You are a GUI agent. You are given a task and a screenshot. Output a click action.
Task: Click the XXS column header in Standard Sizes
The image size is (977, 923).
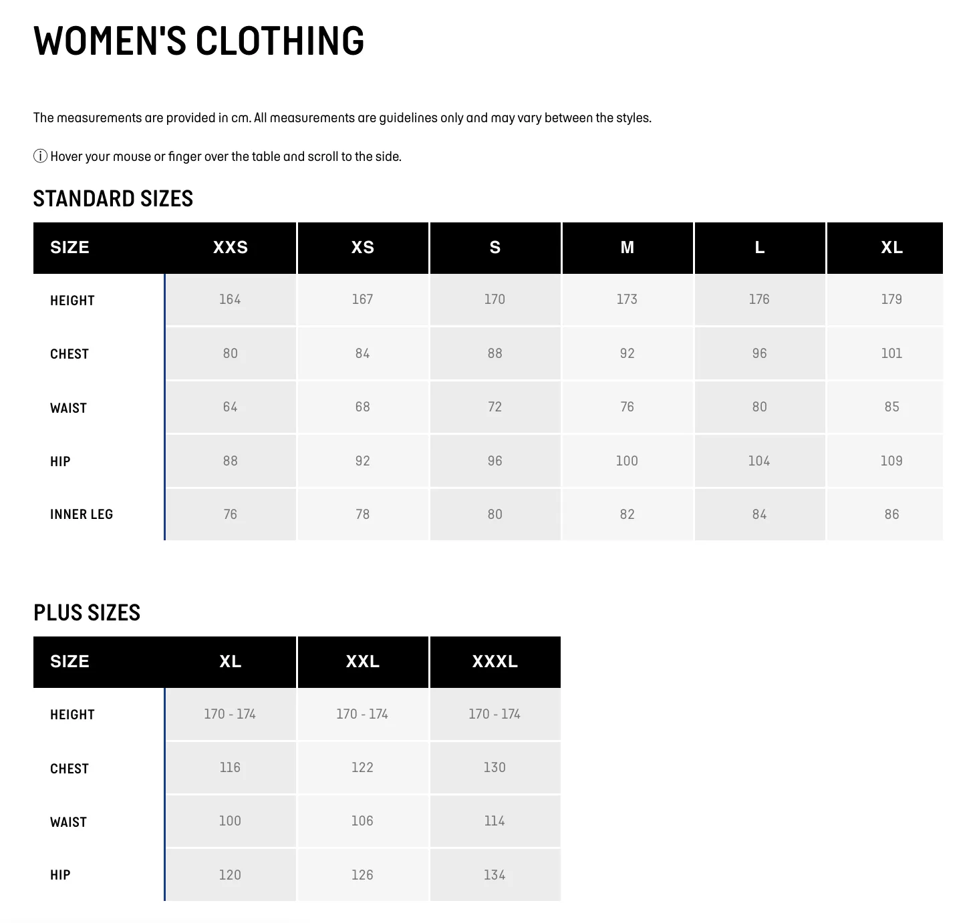[x=231, y=248]
